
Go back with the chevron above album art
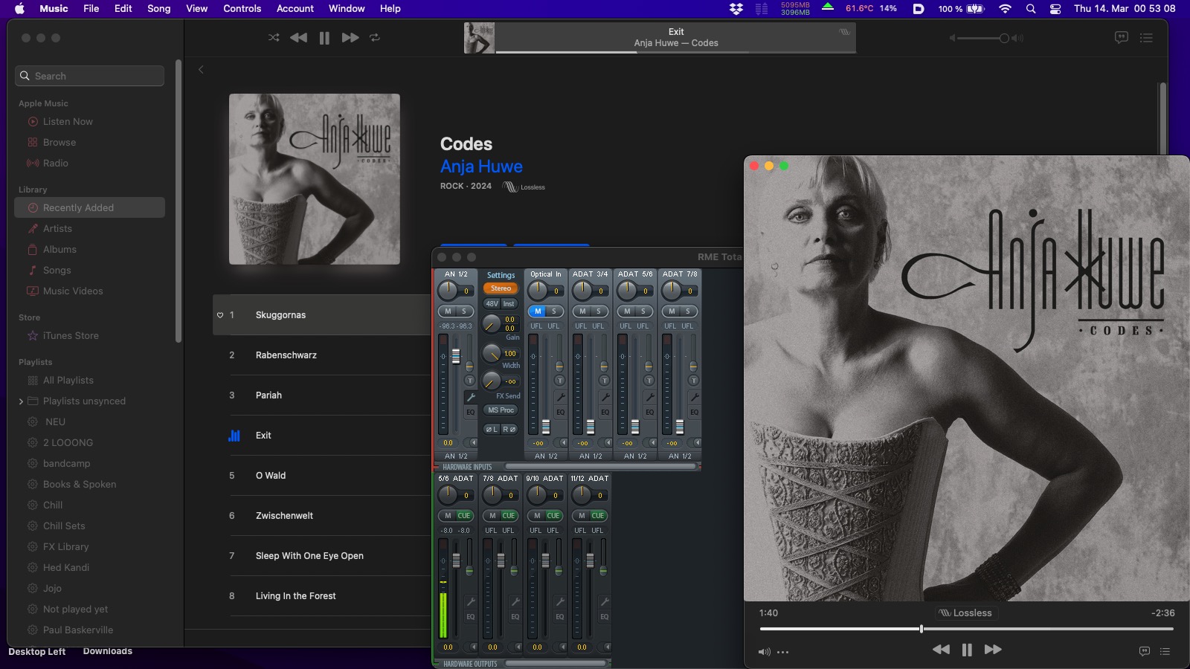pos(201,69)
